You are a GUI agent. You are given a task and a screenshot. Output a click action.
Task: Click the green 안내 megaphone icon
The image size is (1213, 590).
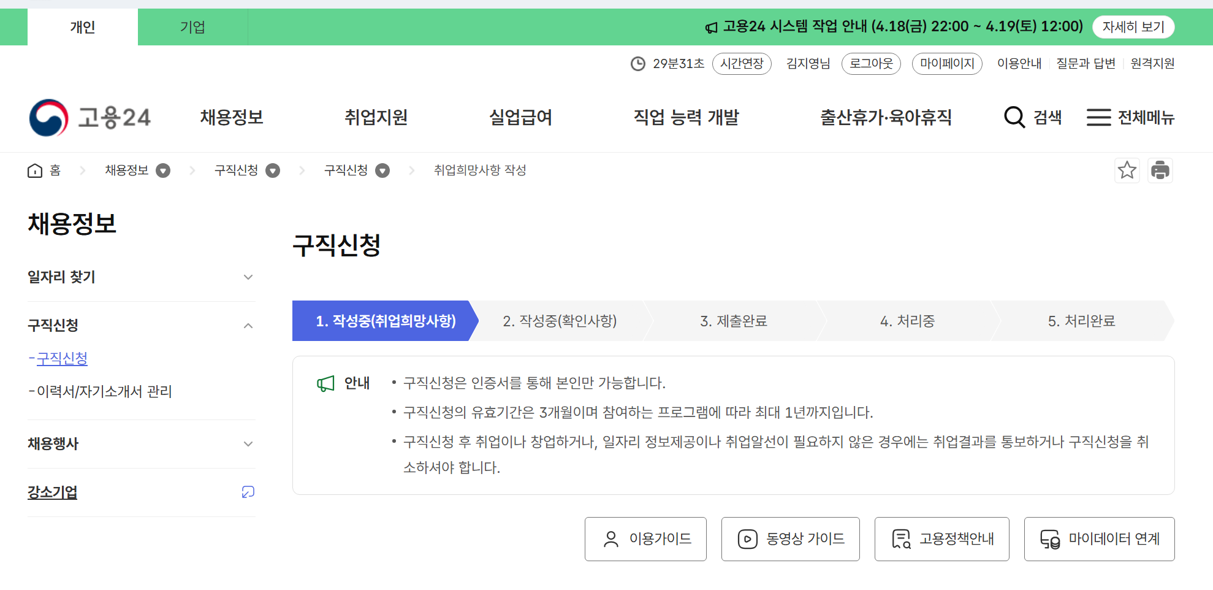pos(325,384)
